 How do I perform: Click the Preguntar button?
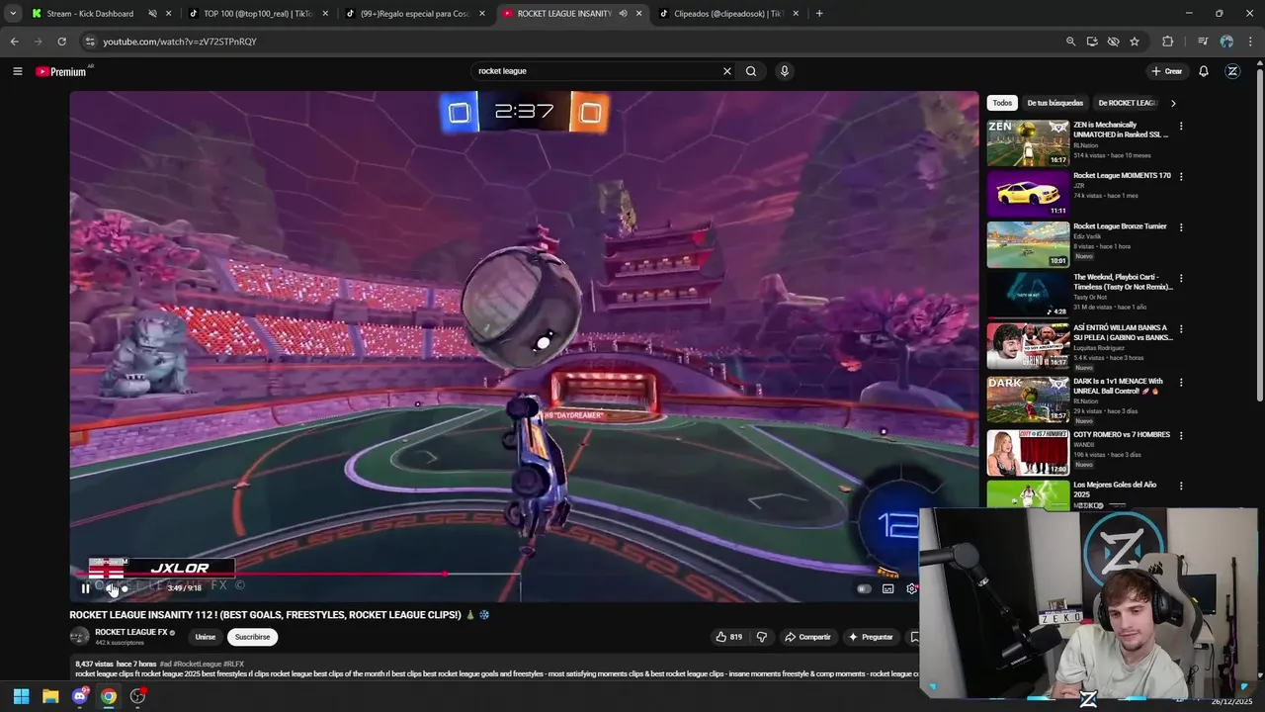pyautogui.click(x=871, y=637)
